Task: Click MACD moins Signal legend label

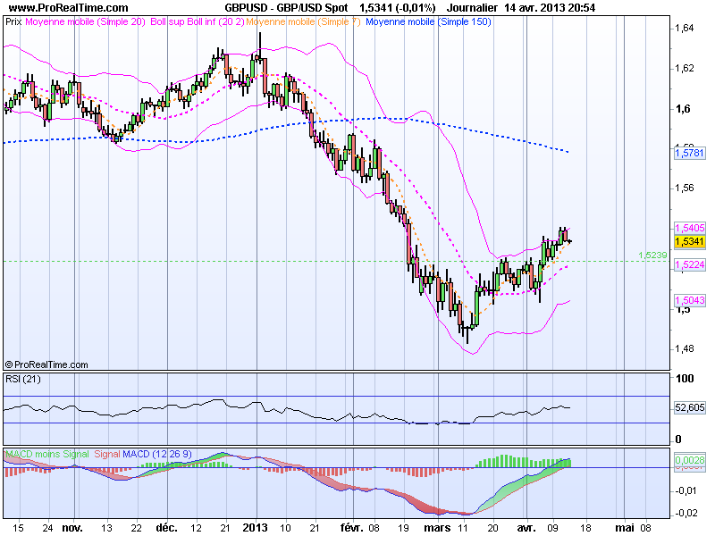Action: [47, 454]
